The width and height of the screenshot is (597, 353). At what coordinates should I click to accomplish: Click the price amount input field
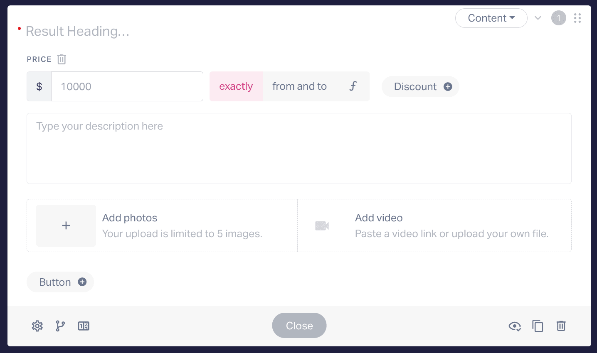127,86
